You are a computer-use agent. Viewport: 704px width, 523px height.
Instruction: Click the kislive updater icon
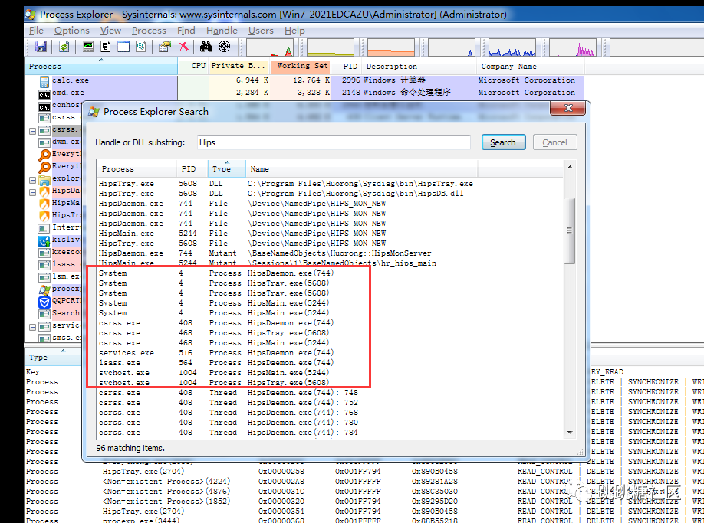click(44, 240)
